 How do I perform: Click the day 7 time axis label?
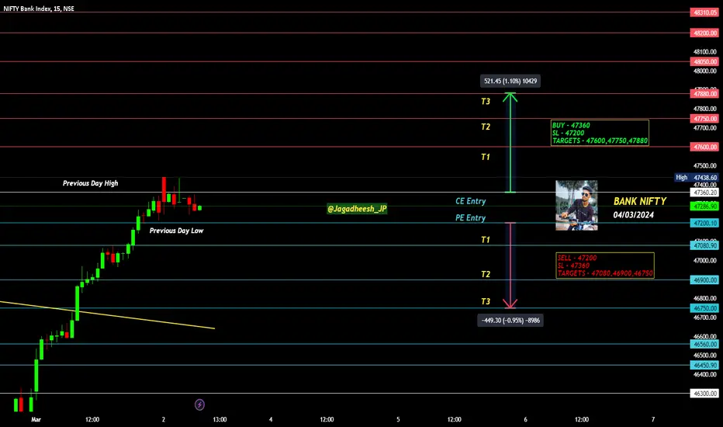[653, 419]
